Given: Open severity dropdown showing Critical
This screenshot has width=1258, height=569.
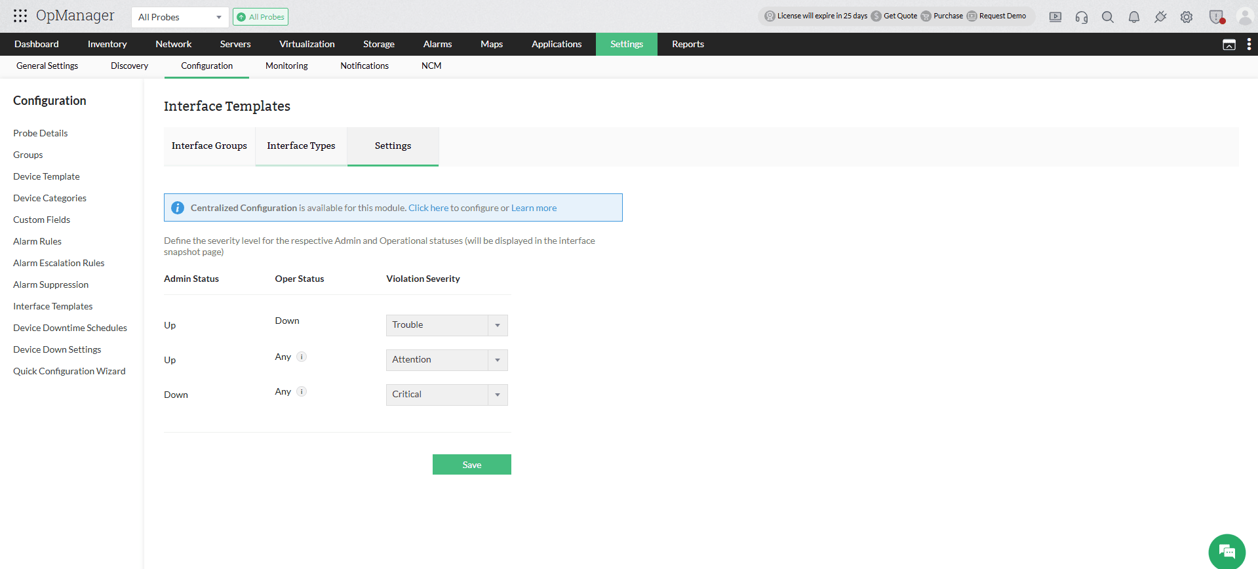Looking at the screenshot, I should tap(447, 395).
